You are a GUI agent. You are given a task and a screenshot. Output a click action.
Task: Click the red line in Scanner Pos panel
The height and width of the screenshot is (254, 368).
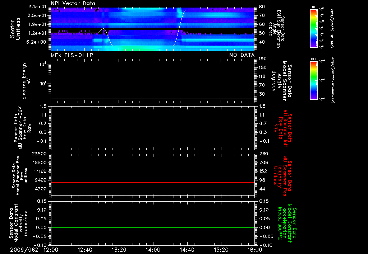(x=153, y=182)
